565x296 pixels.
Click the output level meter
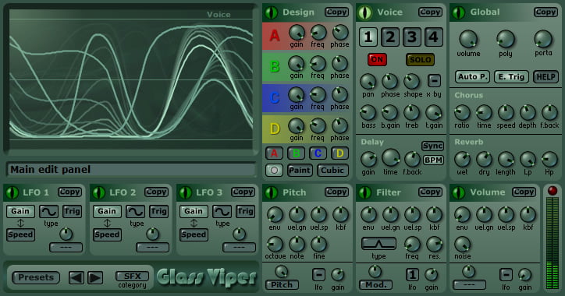tap(553, 243)
